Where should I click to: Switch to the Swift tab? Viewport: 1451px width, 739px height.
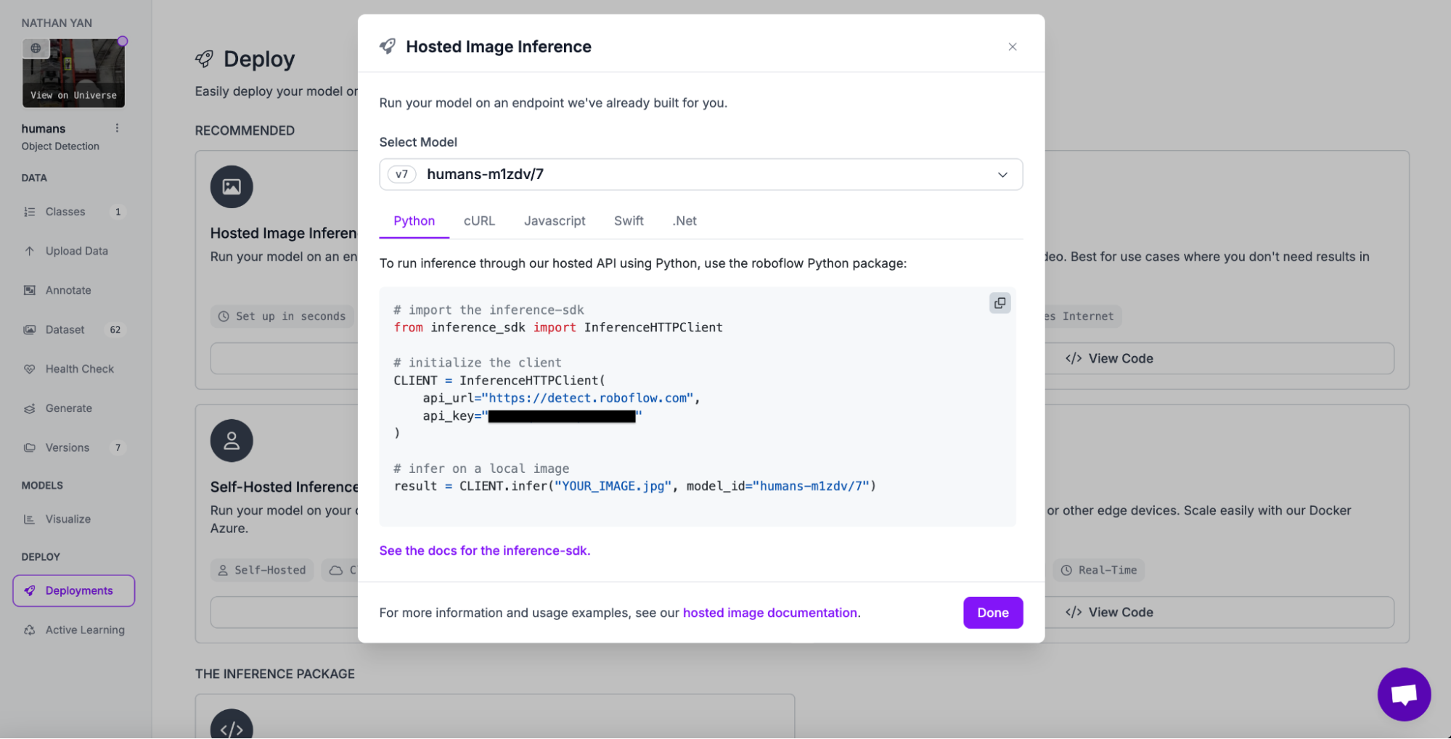coord(629,220)
